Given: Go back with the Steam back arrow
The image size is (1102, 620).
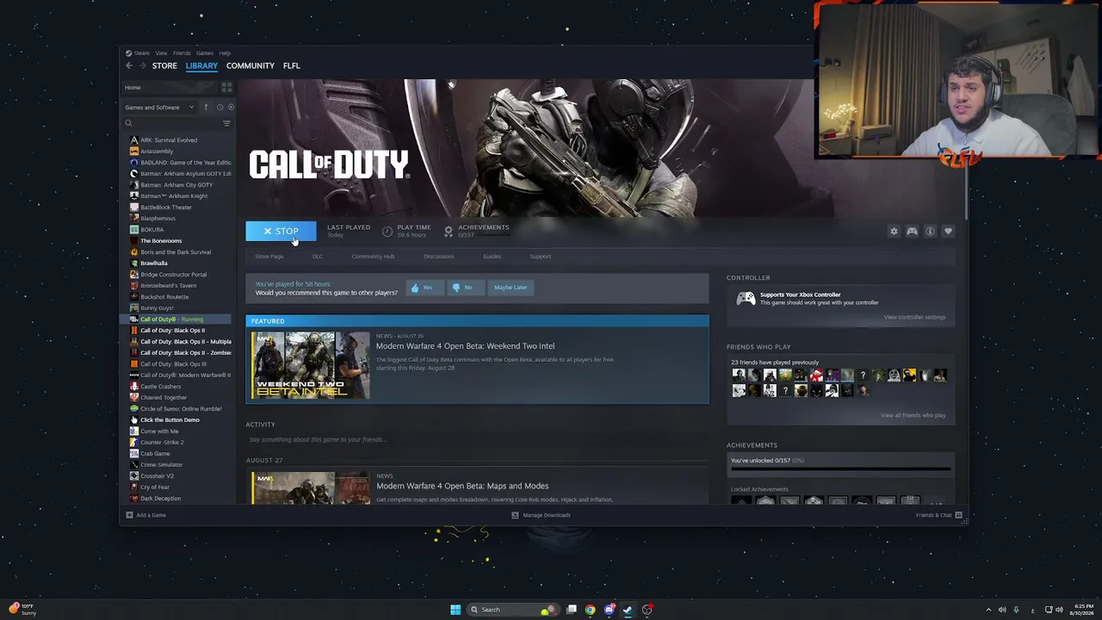Looking at the screenshot, I should pyautogui.click(x=129, y=65).
